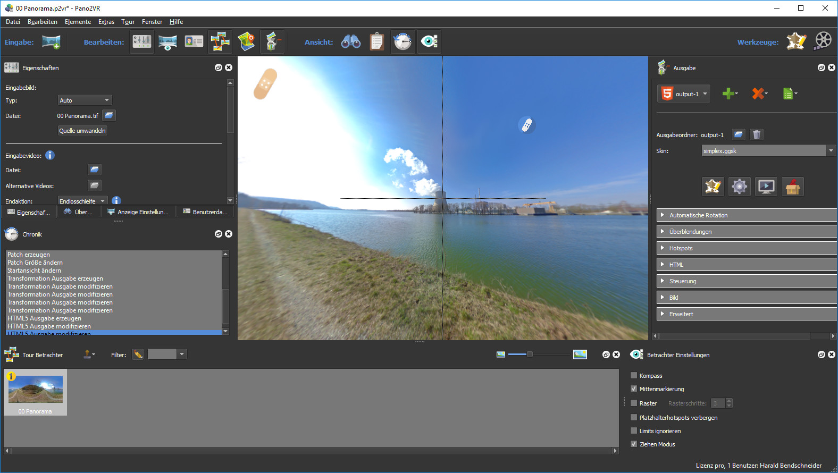Click the Quelle umwandeln button
838x473 pixels.
pos(82,131)
